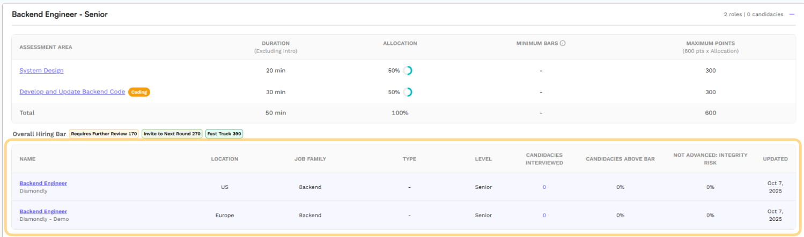
Task: Click Fast Track 390 tag
Action: [x=224, y=134]
